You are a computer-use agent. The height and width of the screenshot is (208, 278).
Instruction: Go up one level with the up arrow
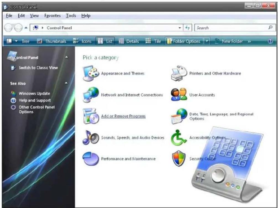(26, 28)
